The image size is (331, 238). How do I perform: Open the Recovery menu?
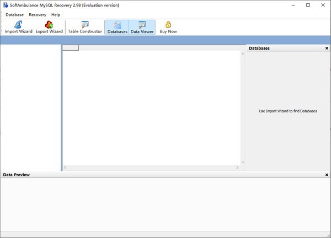(38, 14)
